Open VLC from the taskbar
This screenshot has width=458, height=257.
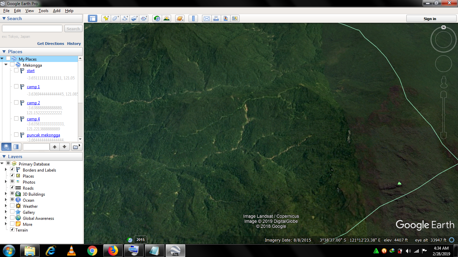tap(71, 251)
